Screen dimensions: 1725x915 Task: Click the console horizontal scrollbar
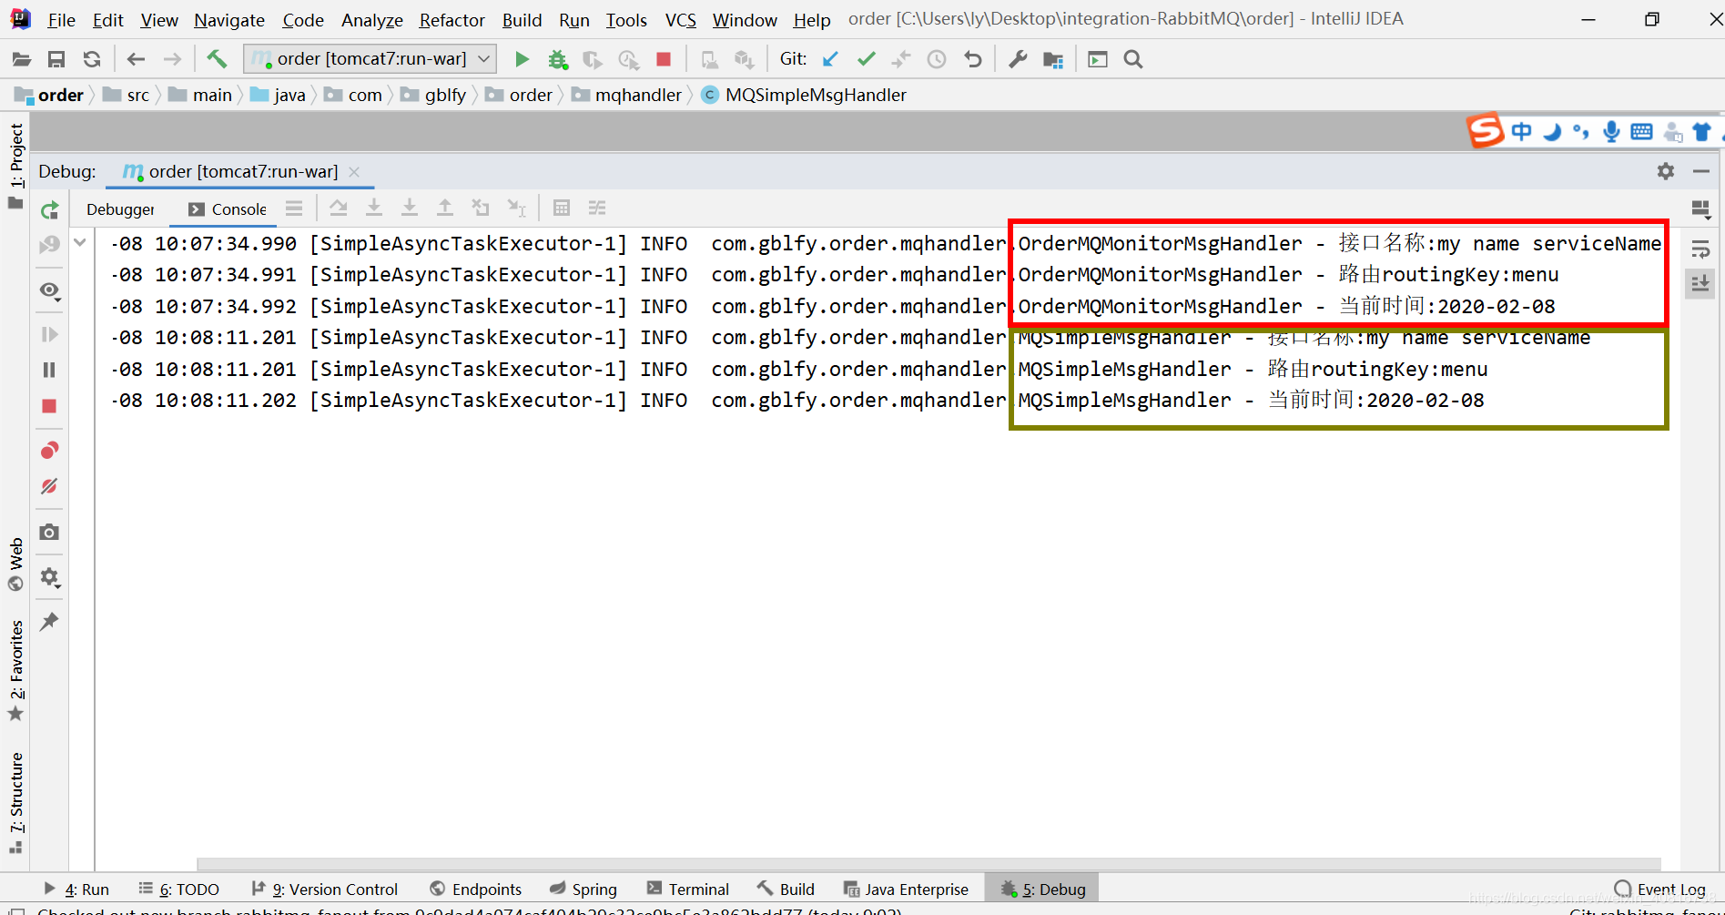928,864
